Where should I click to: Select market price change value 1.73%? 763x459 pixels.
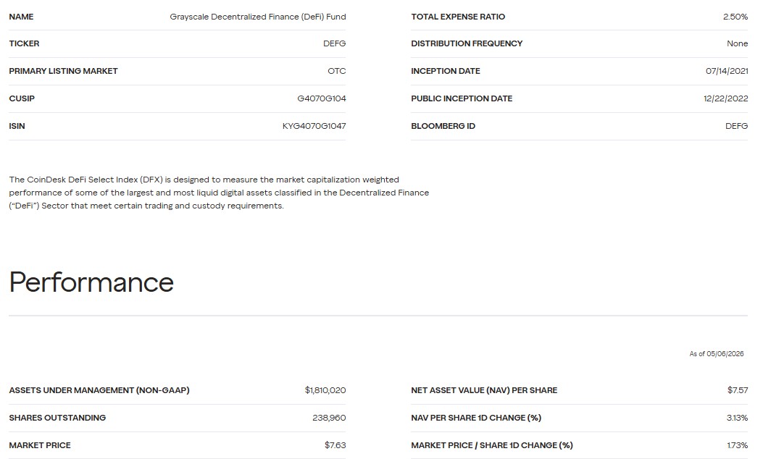click(x=737, y=445)
